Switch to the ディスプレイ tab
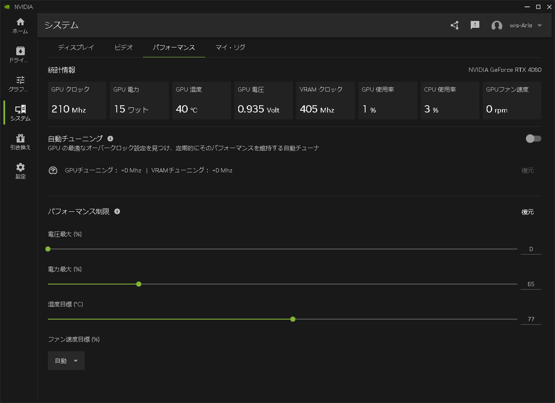 point(76,47)
